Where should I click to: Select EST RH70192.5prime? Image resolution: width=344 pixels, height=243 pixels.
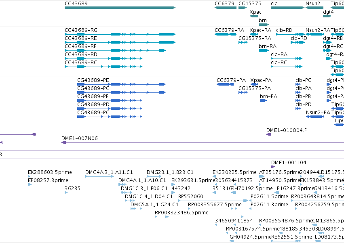click(x=234, y=193)
